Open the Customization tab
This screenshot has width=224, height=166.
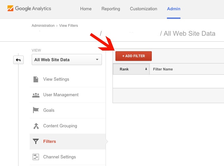click(144, 9)
